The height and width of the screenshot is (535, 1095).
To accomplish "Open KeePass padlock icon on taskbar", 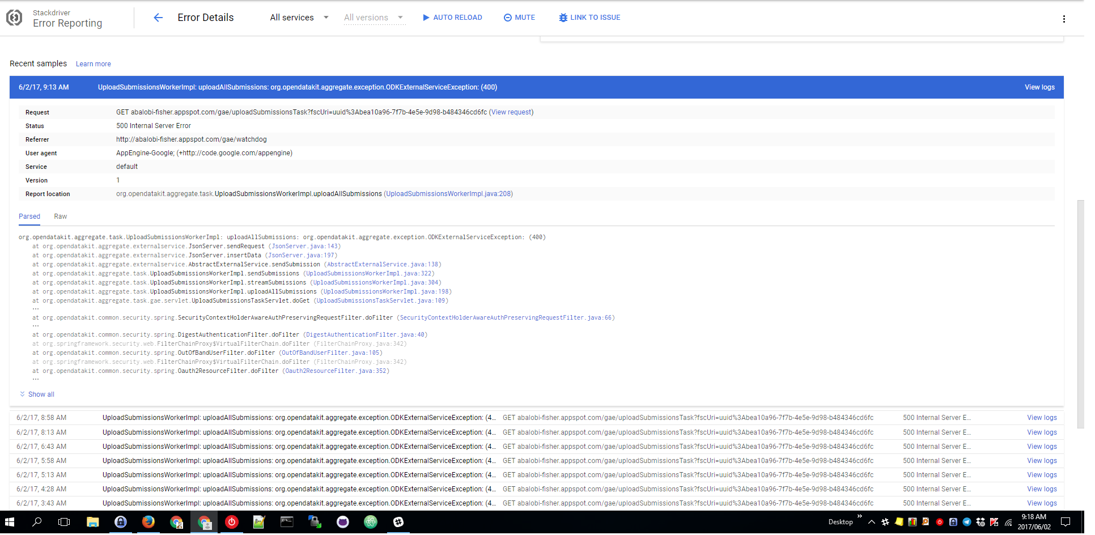I will pyautogui.click(x=120, y=522).
